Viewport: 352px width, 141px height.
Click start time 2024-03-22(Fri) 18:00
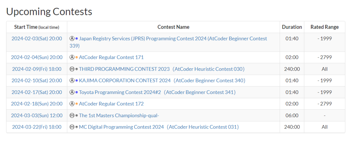pyautogui.click(x=37, y=127)
